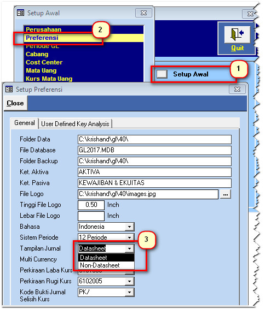Viewport: 265px width, 309px height.
Task: Click the Ket. Pasiva input field
Action: 154,183
